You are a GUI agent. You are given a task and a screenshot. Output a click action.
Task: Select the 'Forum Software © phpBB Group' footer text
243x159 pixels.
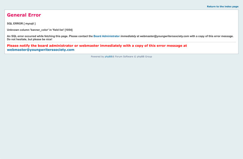(x=133, y=57)
